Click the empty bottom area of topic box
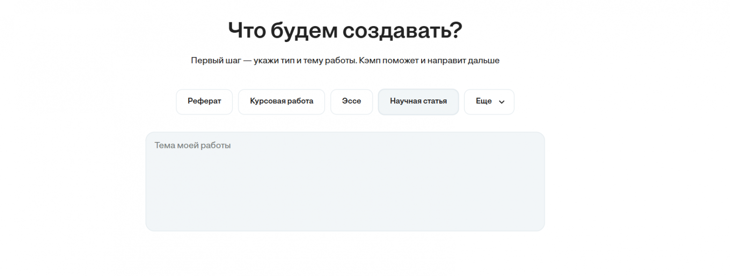 click(x=345, y=217)
